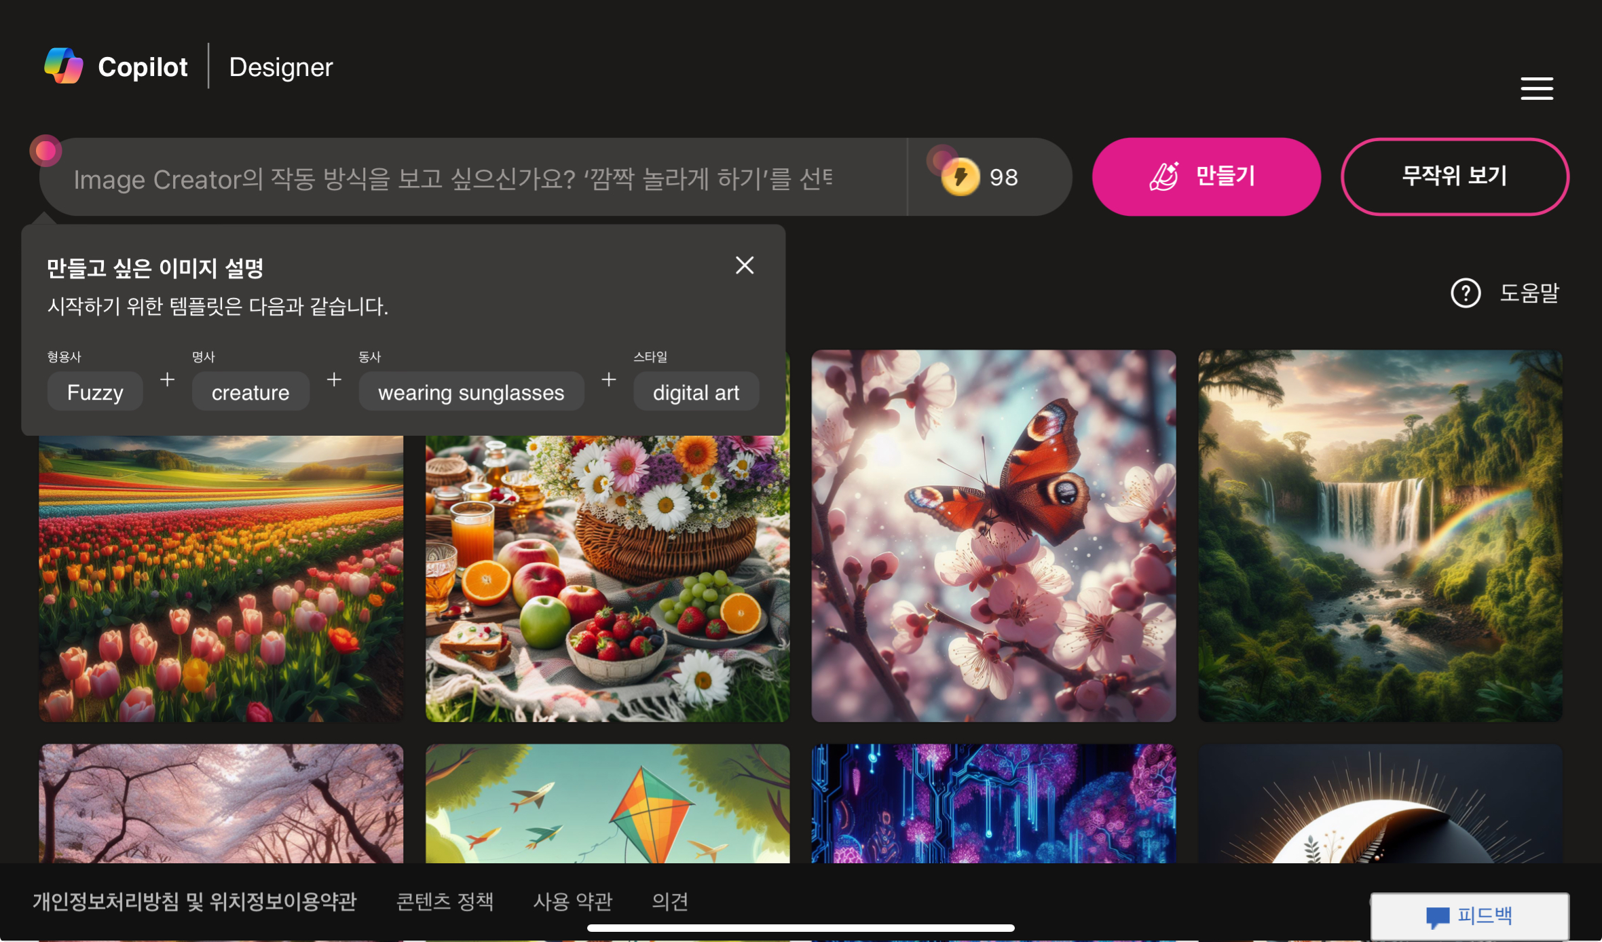Select the wearing sunglasses verb chip
This screenshot has height=942, width=1602.
[x=471, y=392]
